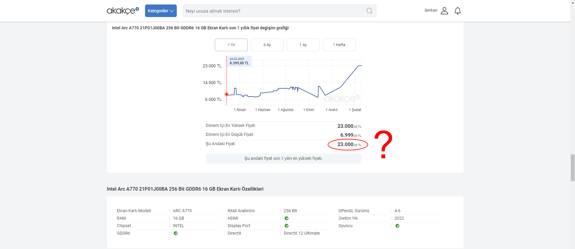Click the Şu Andaki Fiyat label
Screen dimensions: 575x249
[x=221, y=144]
